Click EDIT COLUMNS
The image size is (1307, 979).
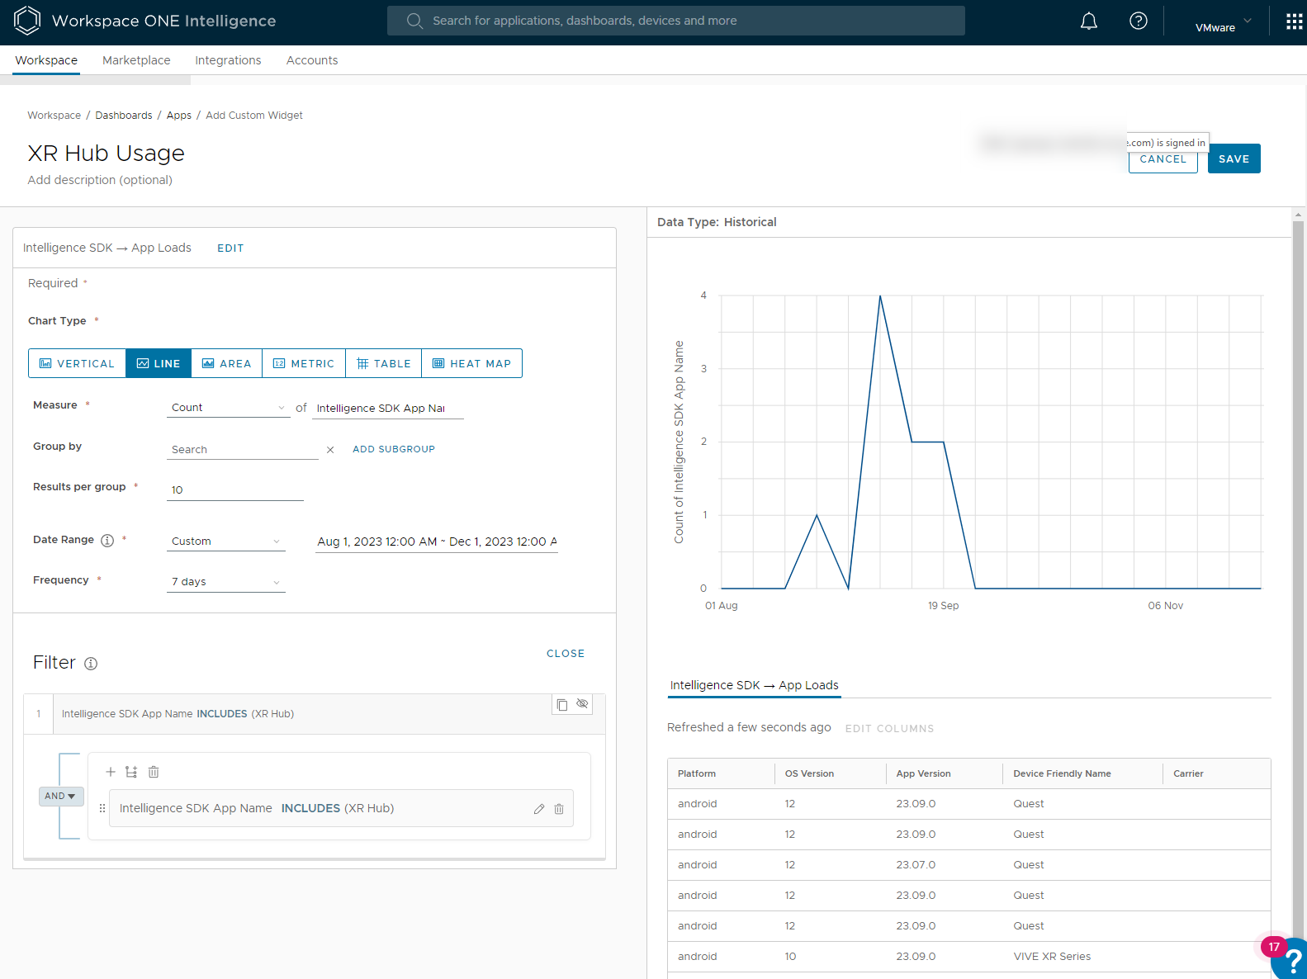[889, 729]
